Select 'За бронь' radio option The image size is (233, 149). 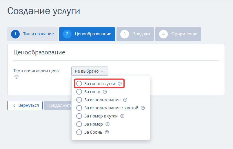tap(79, 132)
